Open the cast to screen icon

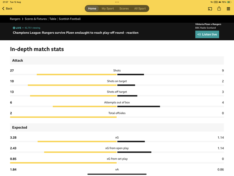click(x=210, y=9)
